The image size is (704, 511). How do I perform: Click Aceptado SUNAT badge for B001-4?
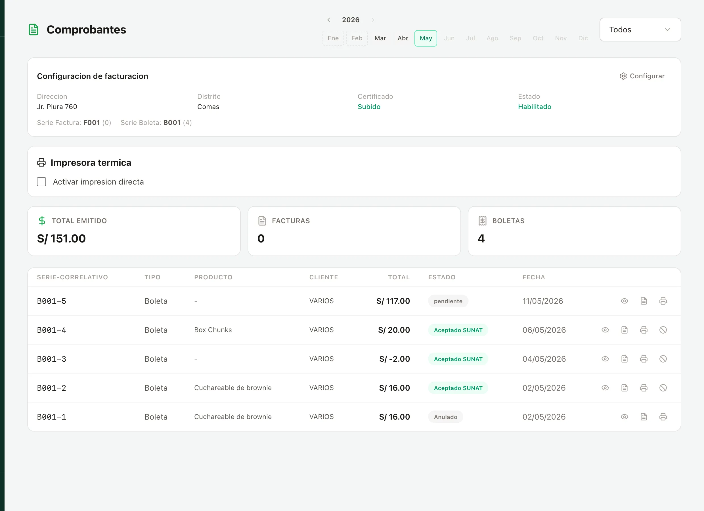(458, 330)
